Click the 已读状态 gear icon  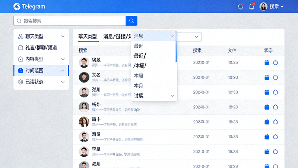(20, 82)
